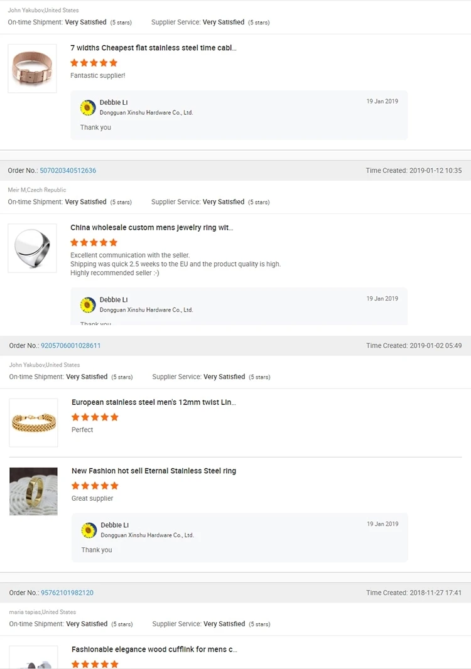Click the sunflower avatar under the "Great supplier" review

pyautogui.click(x=89, y=530)
